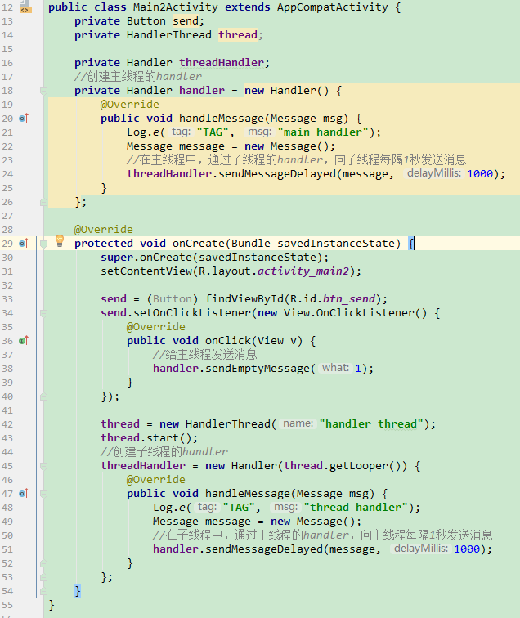The width and height of the screenshot is (520, 618).
Task: Click the "thread handler" string literal on line 48
Action: 355,508
